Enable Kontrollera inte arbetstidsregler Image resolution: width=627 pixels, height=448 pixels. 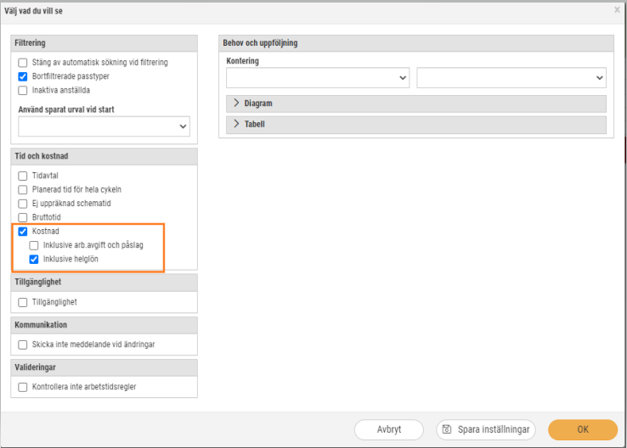[x=23, y=387]
